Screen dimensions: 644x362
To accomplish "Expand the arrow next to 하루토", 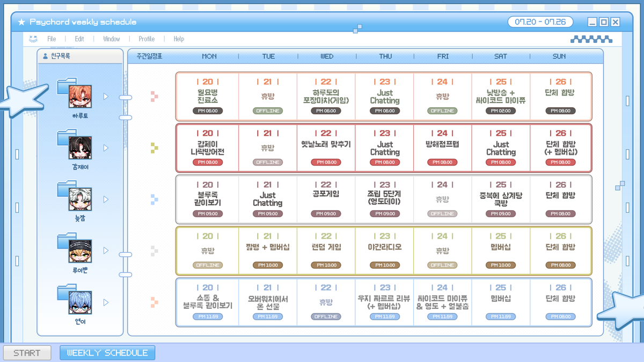I will (106, 97).
